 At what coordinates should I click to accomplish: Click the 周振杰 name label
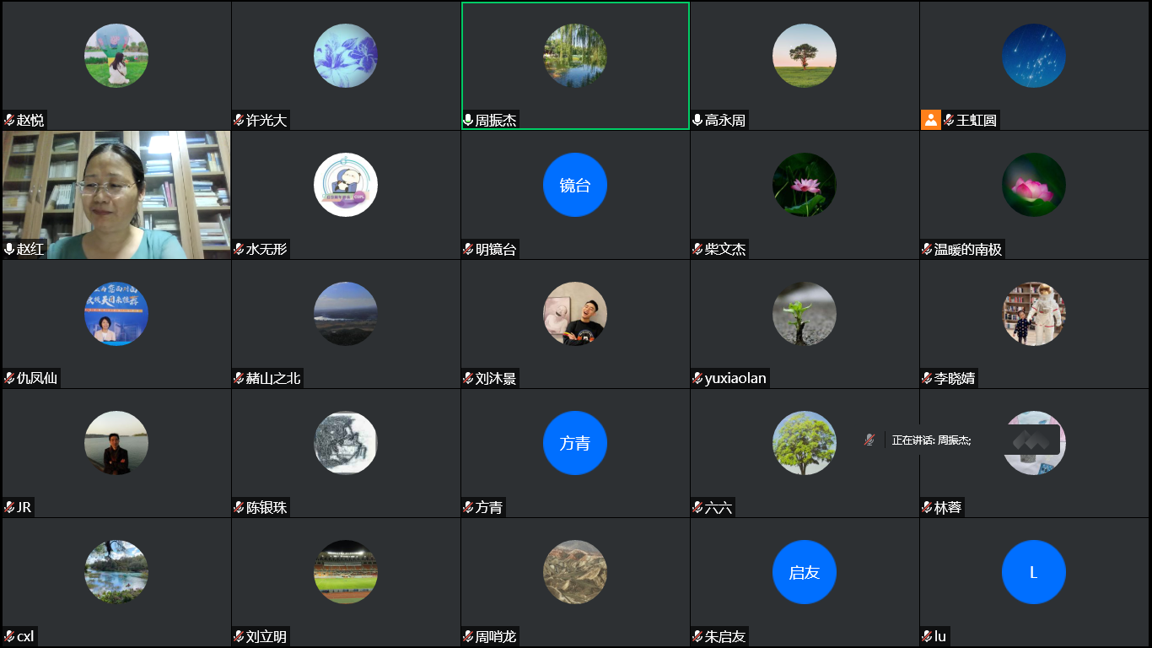click(496, 121)
